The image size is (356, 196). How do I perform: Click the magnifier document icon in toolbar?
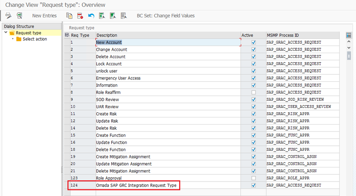pos(20,15)
